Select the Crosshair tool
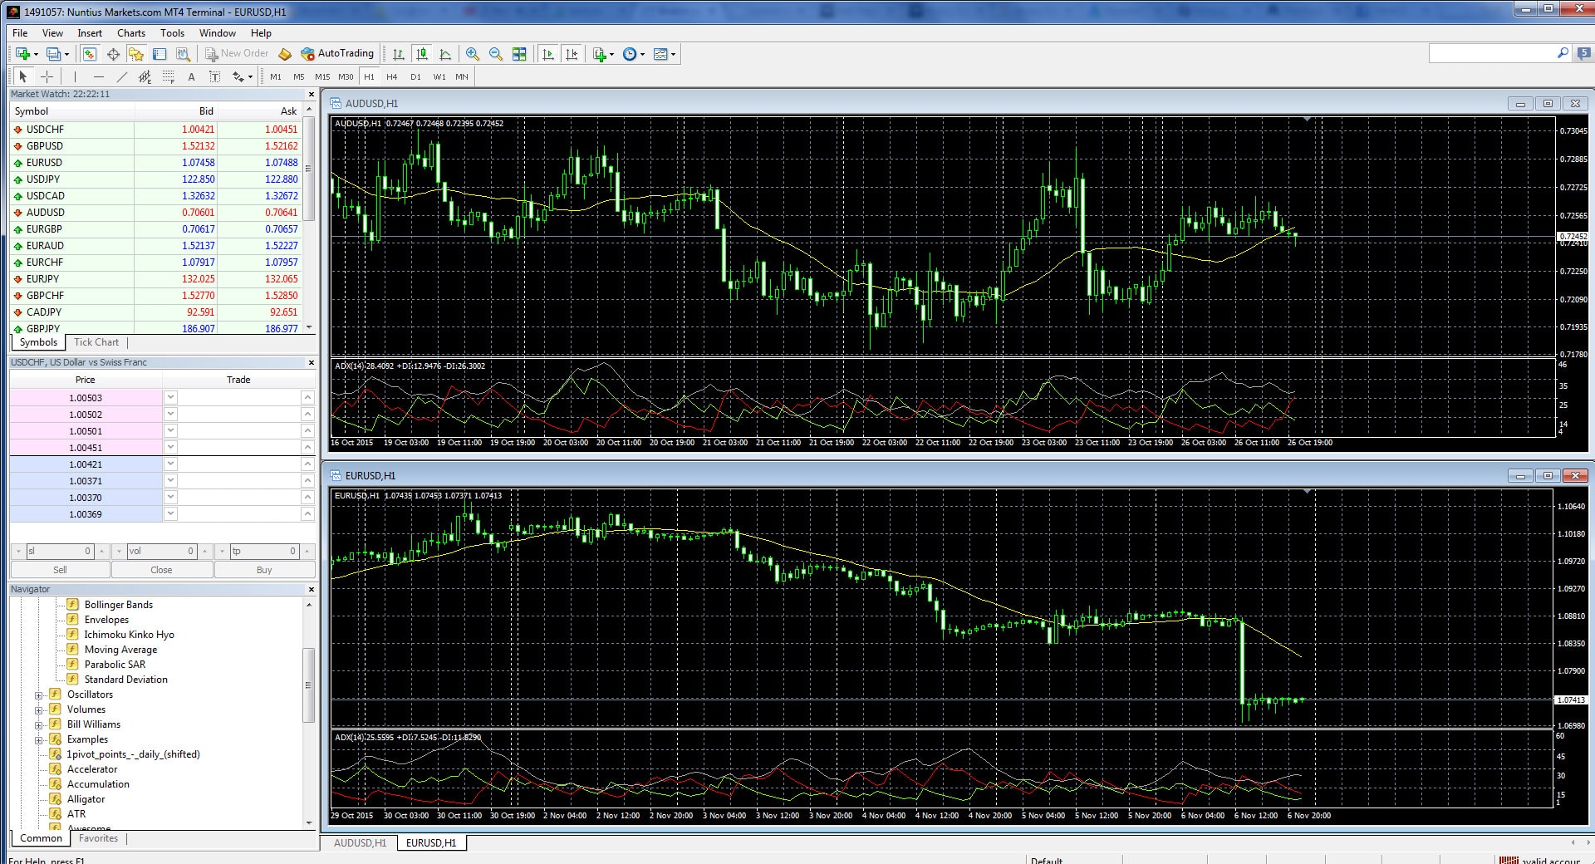 (47, 77)
